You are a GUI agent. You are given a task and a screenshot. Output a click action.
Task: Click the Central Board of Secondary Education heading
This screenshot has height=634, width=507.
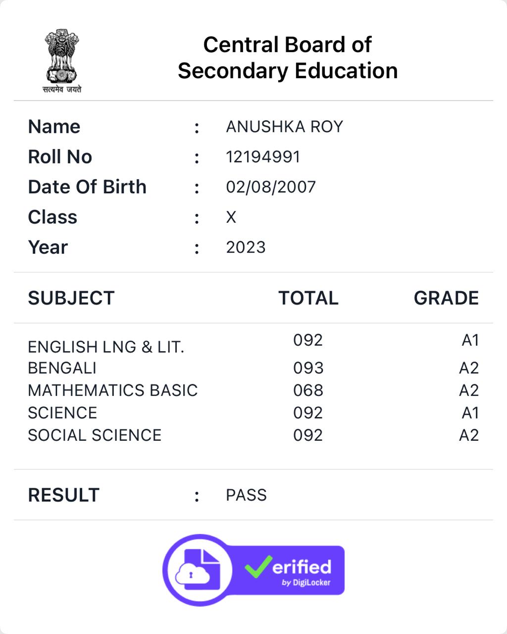pos(287,57)
